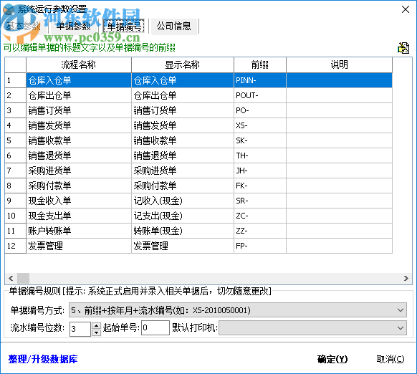Switch to the 单据参数 tab
This screenshot has width=417, height=374.
click(73, 26)
